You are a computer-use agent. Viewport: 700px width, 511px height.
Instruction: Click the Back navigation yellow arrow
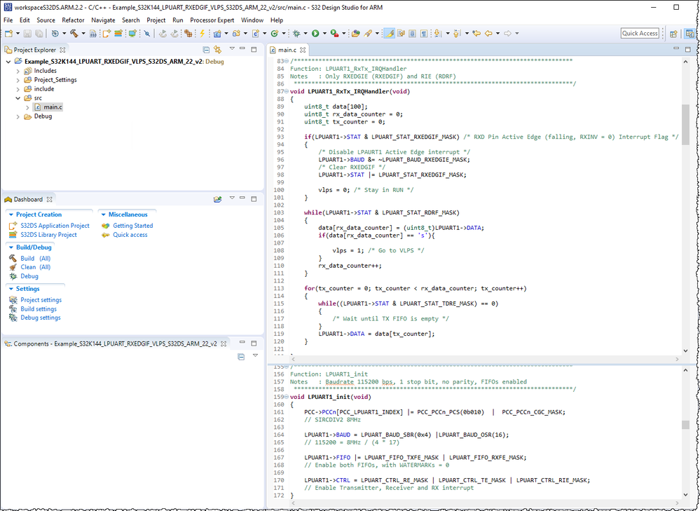(x=489, y=34)
